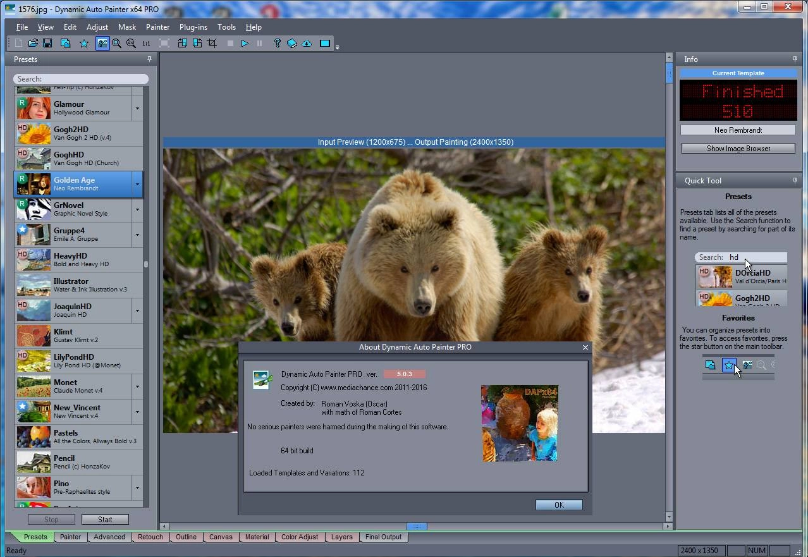
Task: Click the Stop button under presets
Action: [x=51, y=519]
